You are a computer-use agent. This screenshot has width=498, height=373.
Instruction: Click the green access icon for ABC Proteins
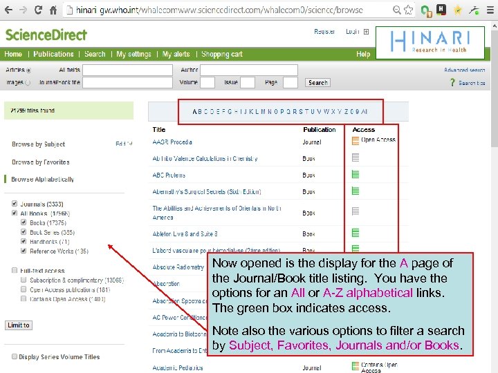(356, 174)
